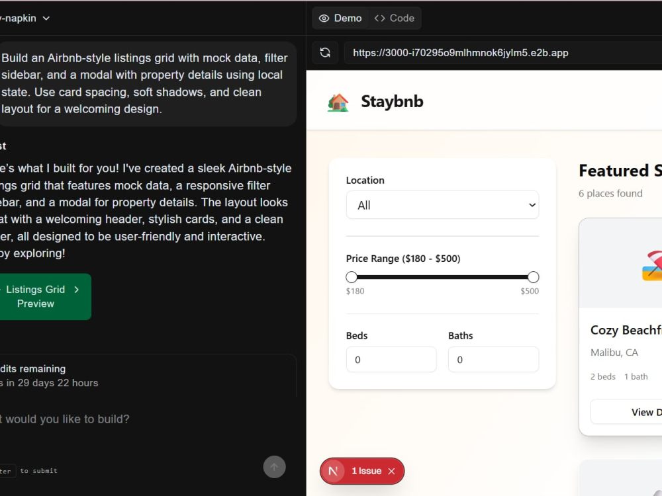
Task: Click the what would you like to build prompt box
Action: point(144,419)
